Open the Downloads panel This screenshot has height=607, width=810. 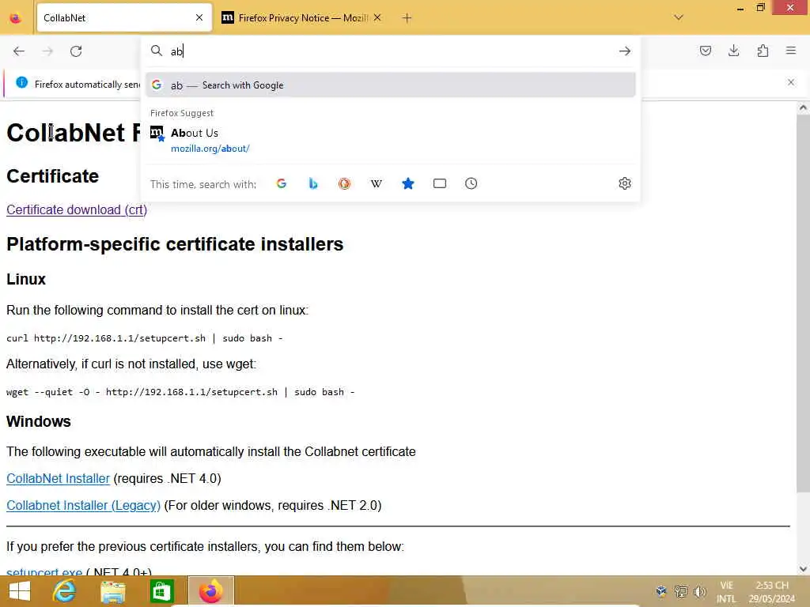point(733,51)
